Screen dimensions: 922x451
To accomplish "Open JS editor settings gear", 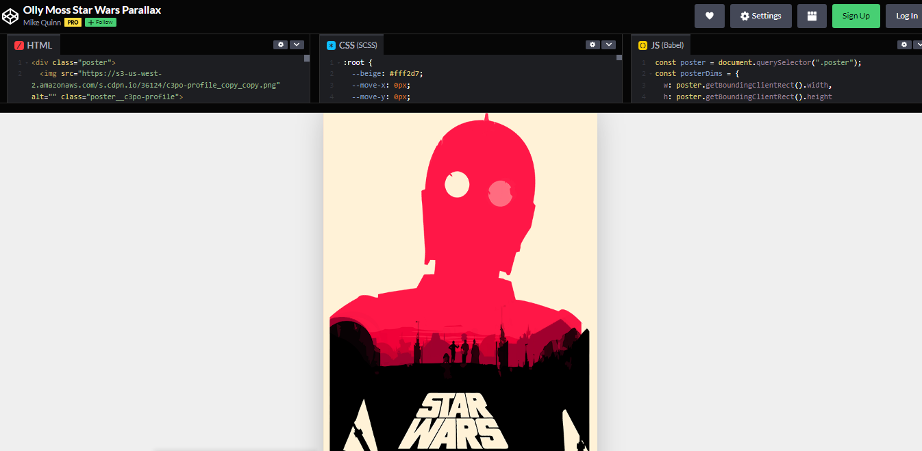I will [x=905, y=44].
